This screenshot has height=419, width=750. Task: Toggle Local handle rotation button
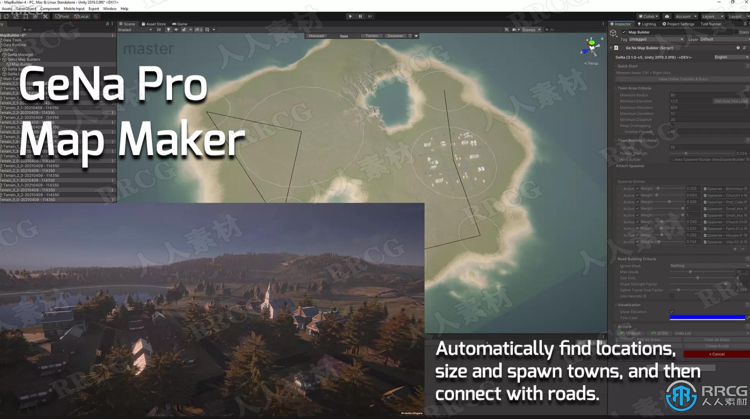[81, 17]
